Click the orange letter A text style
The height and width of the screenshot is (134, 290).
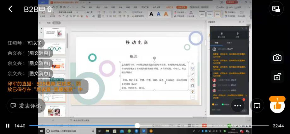(165, 14)
